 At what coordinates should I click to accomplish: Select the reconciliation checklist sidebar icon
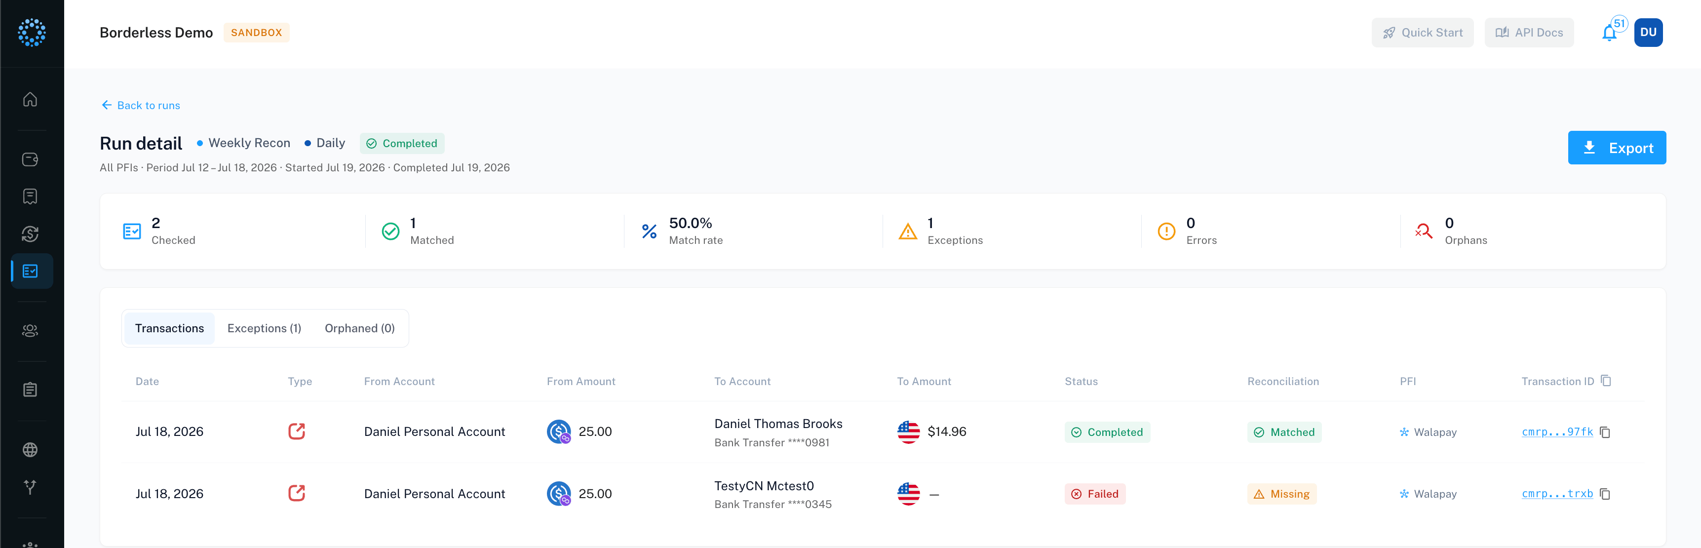pyautogui.click(x=31, y=271)
